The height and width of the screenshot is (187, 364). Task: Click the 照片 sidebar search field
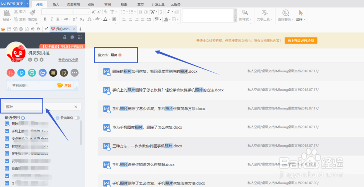pos(43,107)
